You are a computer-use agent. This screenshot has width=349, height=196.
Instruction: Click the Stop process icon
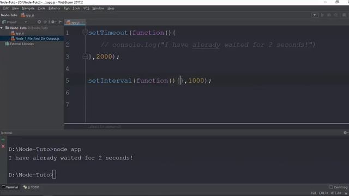click(x=344, y=15)
